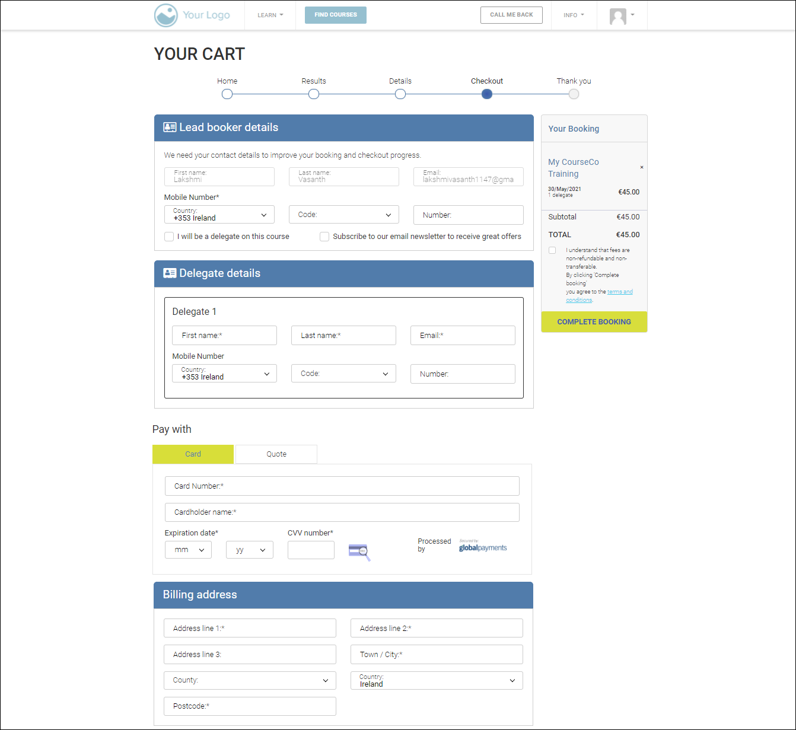Subscribe to the email newsletter checkbox
Screen dimensions: 796x730
[324, 237]
